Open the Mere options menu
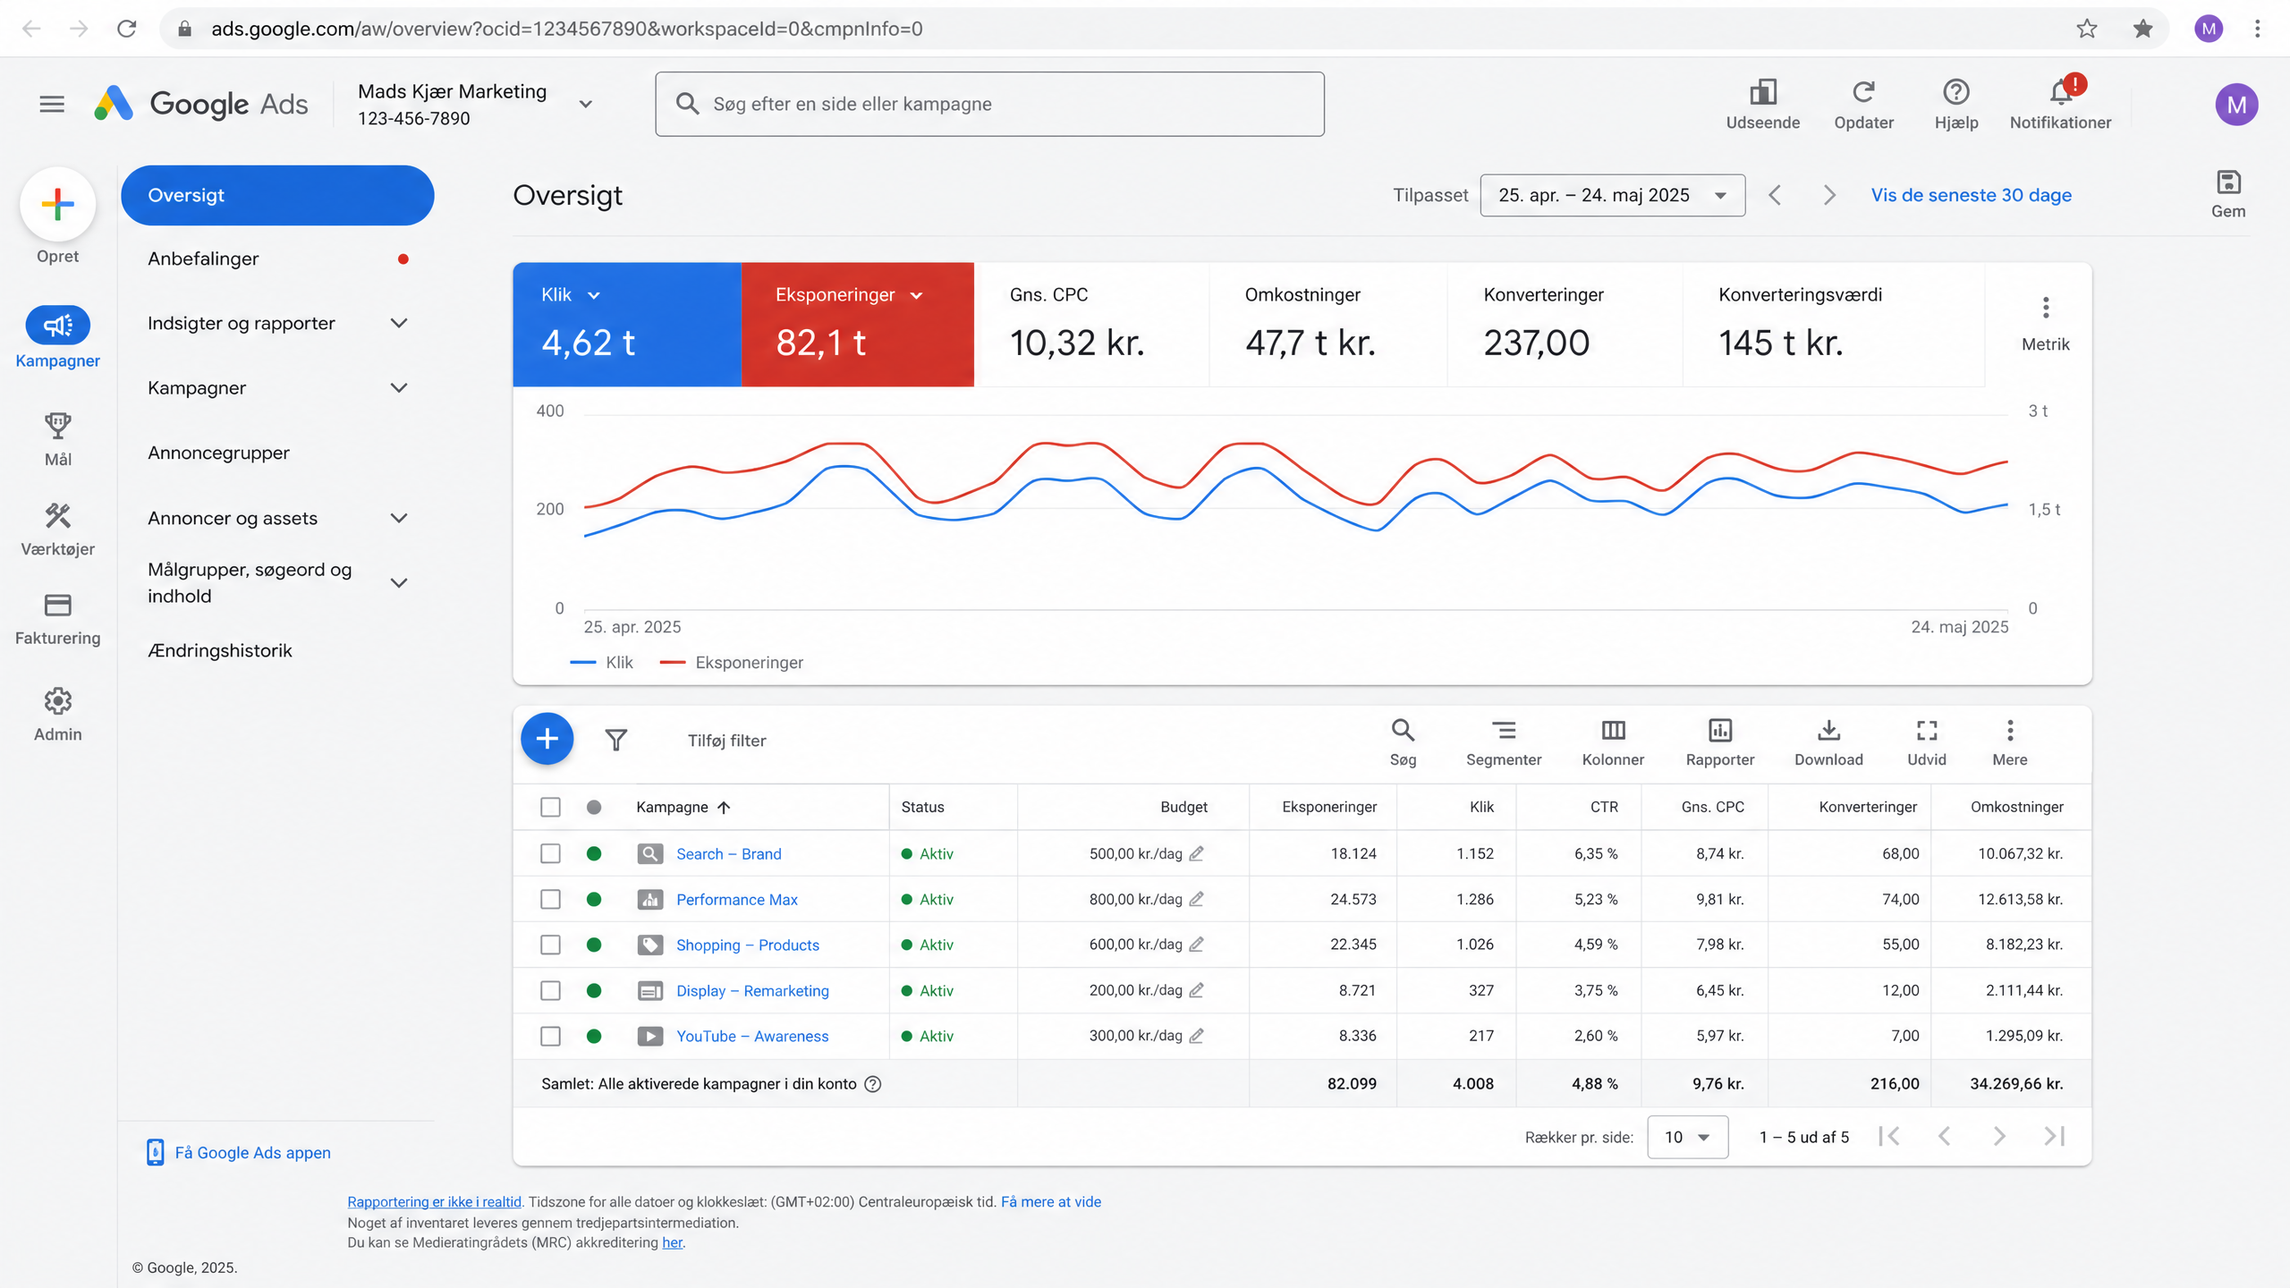The height and width of the screenshot is (1288, 2290). (x=2009, y=741)
